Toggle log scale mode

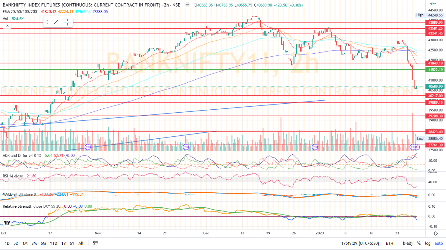428,243
